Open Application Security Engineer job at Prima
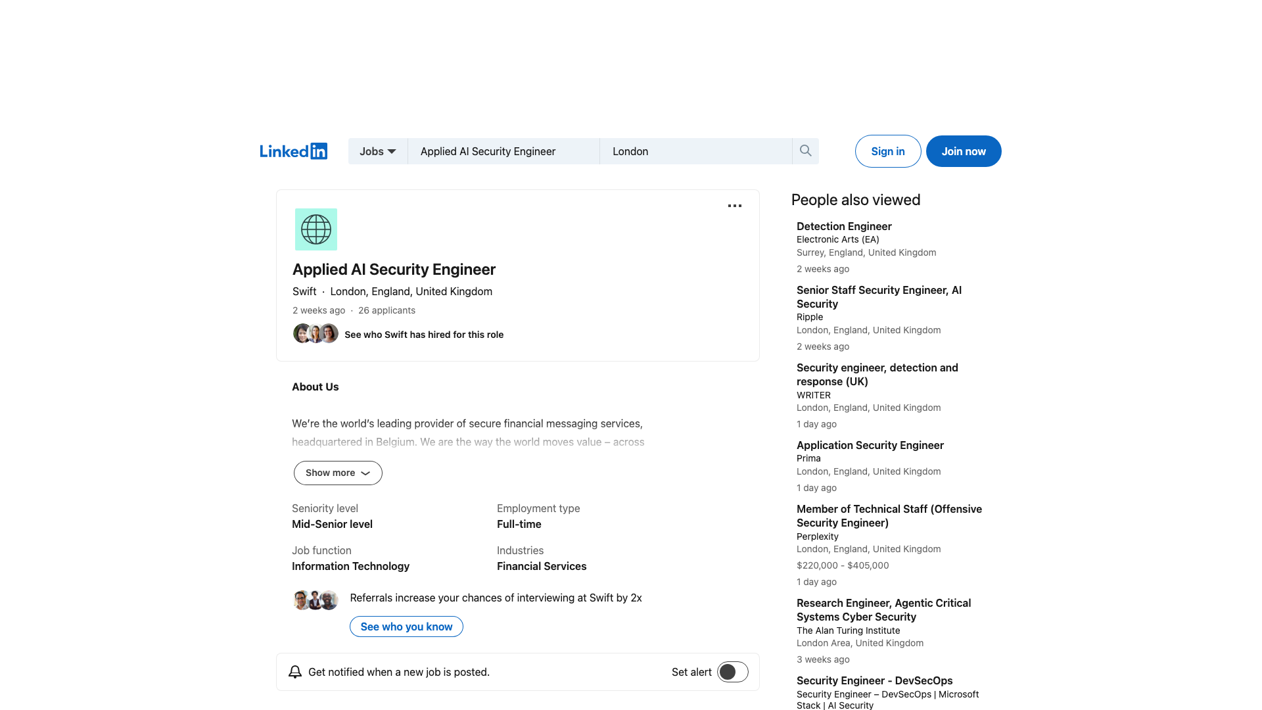Screen dimensions: 1262x710 click(x=870, y=445)
